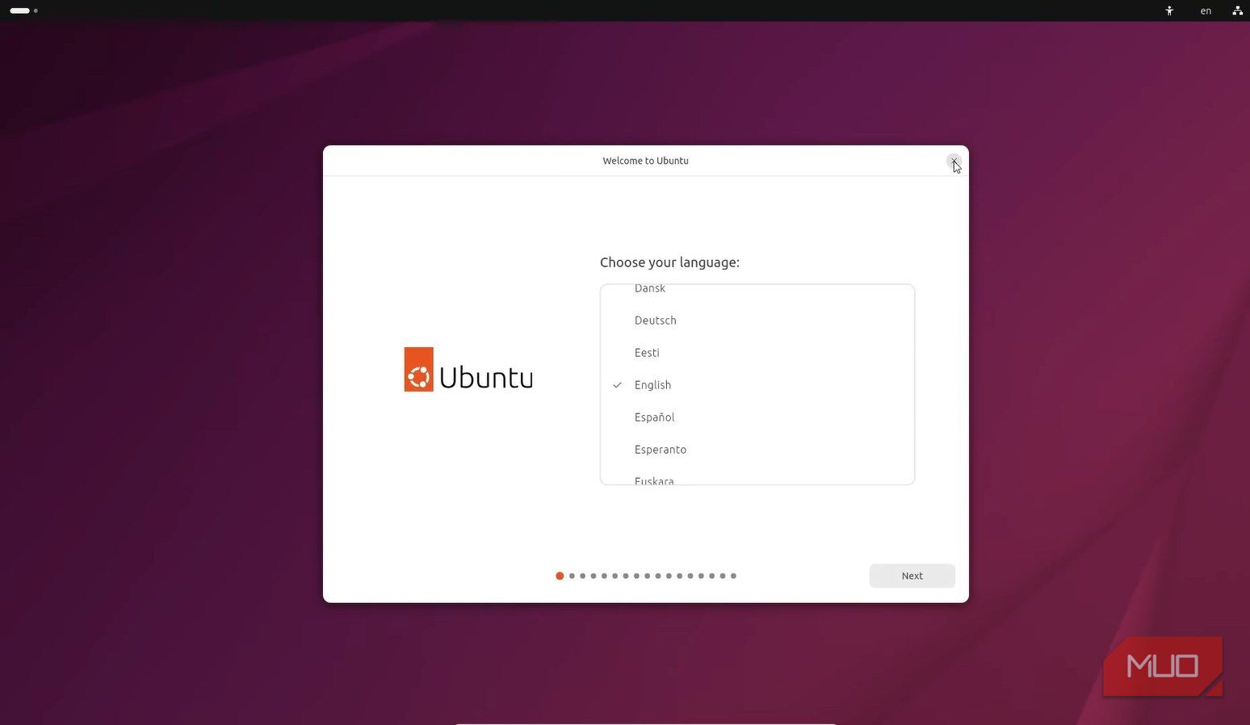Open the accessibility menu in the top bar
Image resolution: width=1250 pixels, height=725 pixels.
click(x=1169, y=10)
